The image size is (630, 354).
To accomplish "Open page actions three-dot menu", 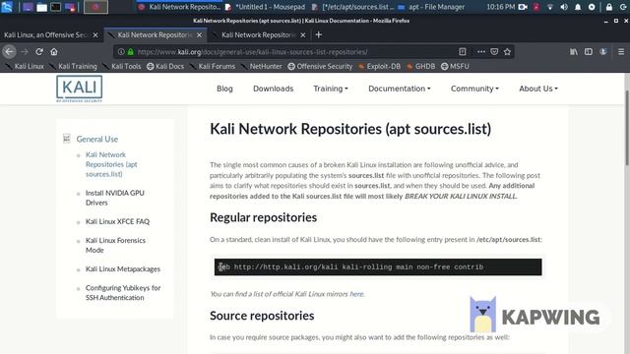I will point(481,51).
